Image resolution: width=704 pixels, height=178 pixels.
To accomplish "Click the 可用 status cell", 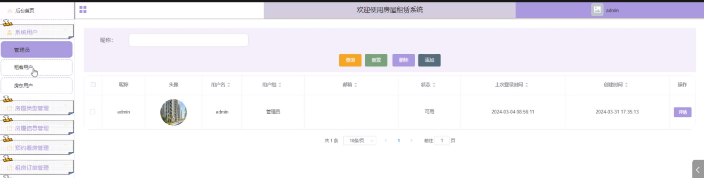I will [x=430, y=112].
